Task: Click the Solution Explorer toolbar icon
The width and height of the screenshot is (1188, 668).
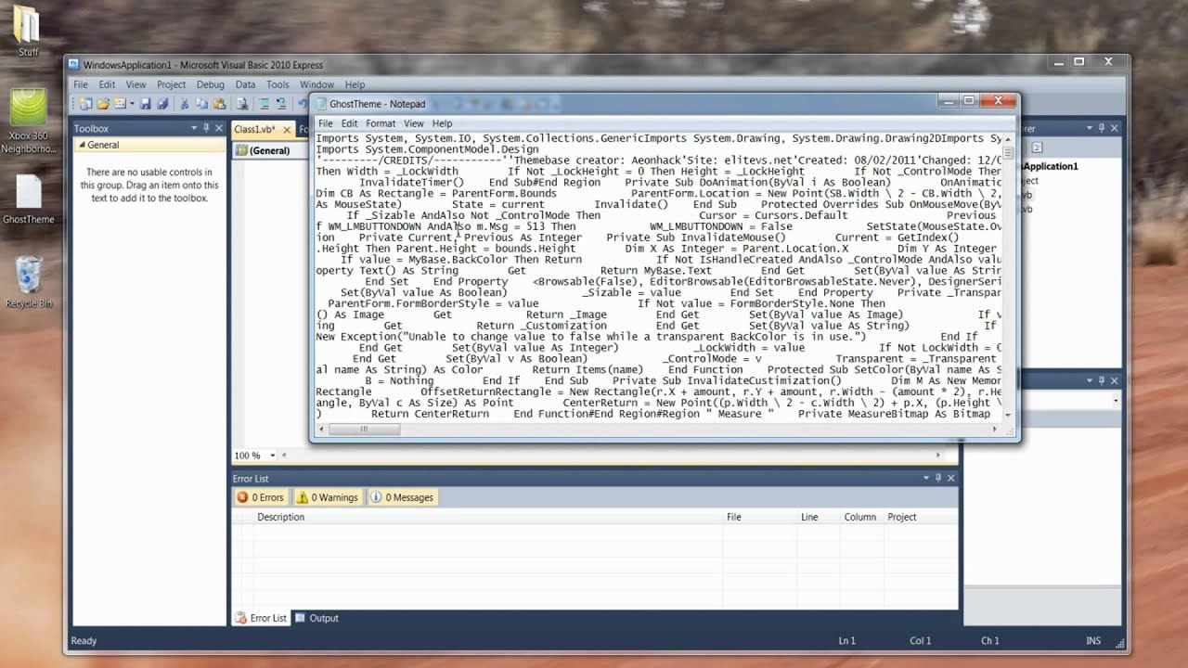Action: point(1037,148)
